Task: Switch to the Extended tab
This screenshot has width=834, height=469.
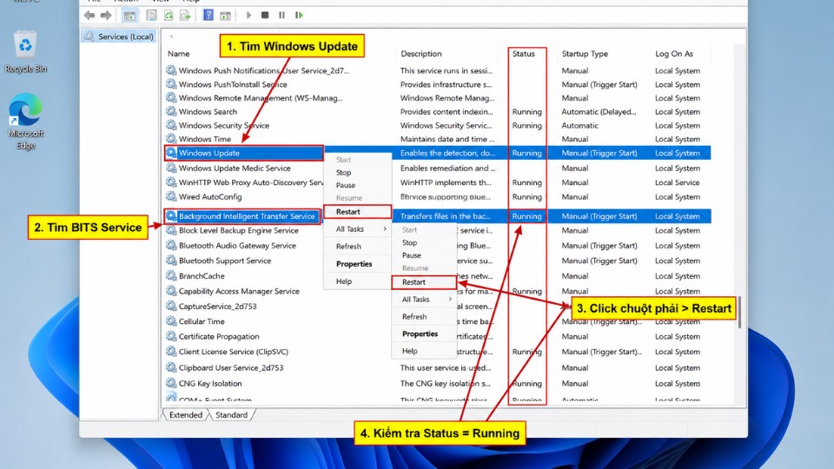Action: point(186,415)
